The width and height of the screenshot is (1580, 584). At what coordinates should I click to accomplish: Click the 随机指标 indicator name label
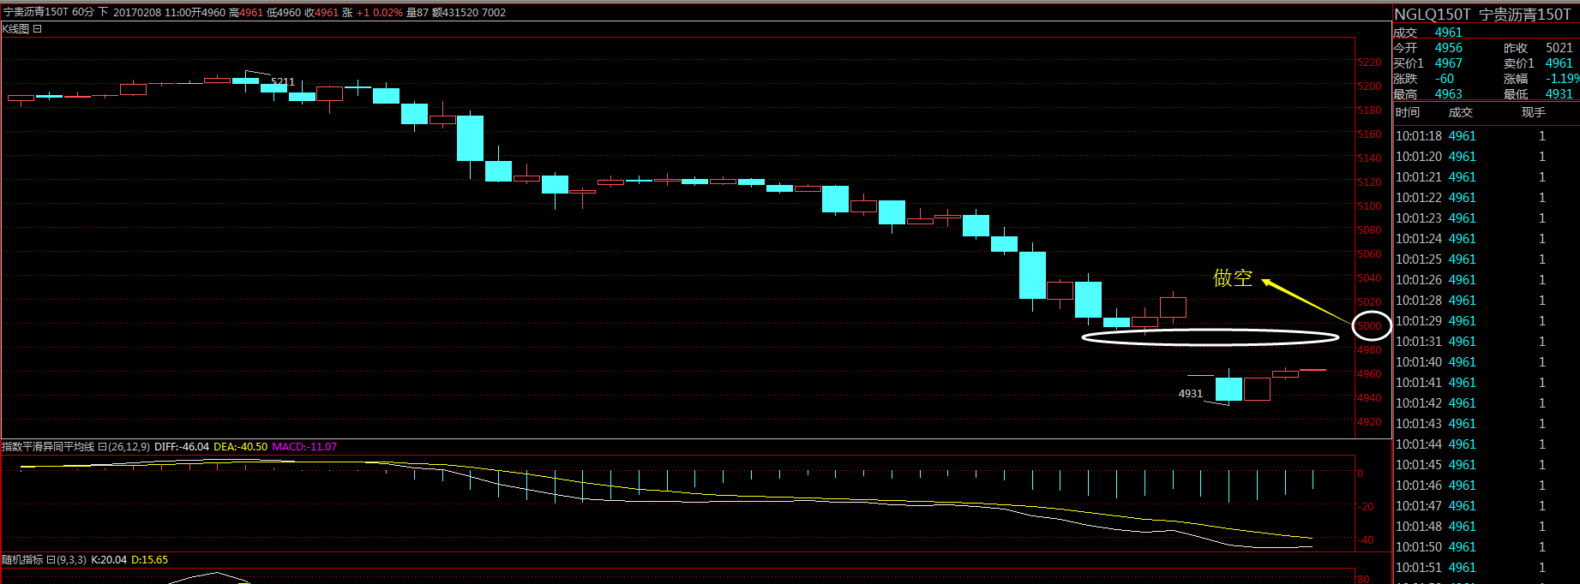22,560
